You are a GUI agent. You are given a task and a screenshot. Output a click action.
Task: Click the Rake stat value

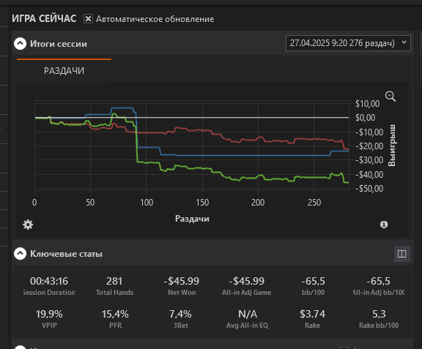point(312,314)
